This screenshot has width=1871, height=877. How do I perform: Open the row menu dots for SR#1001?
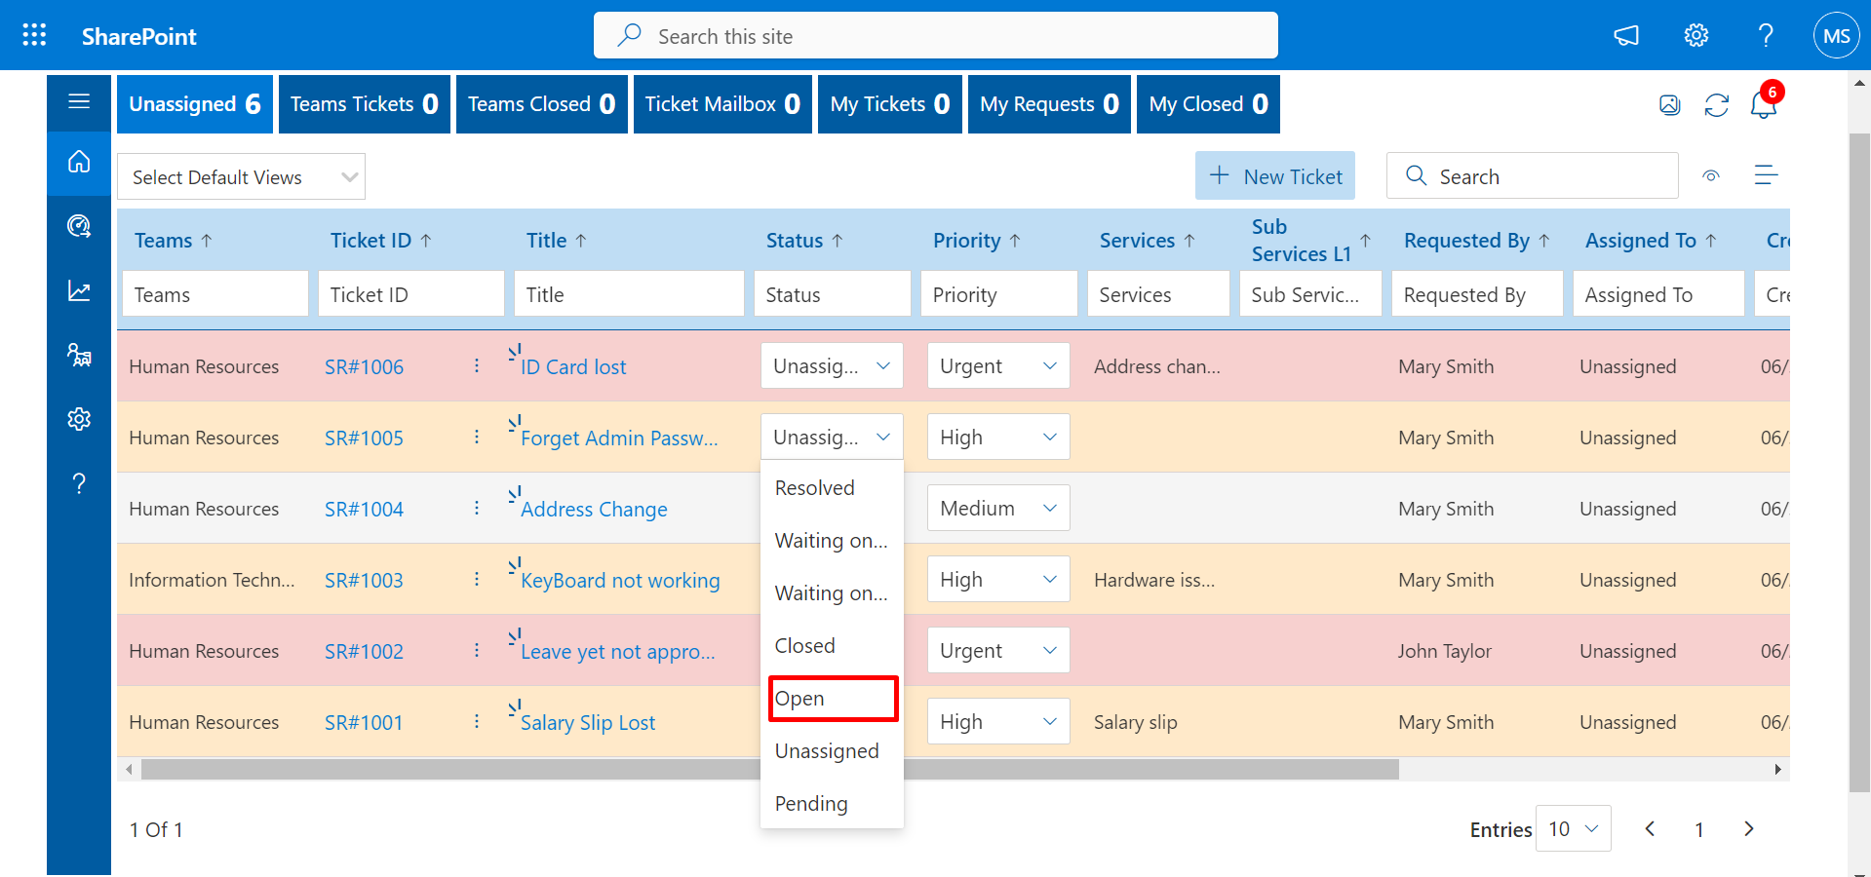477,721
